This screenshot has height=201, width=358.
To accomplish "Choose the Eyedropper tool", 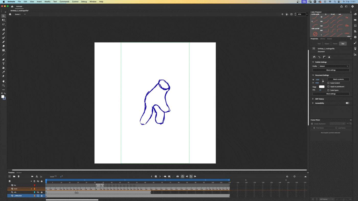I will point(4,72).
